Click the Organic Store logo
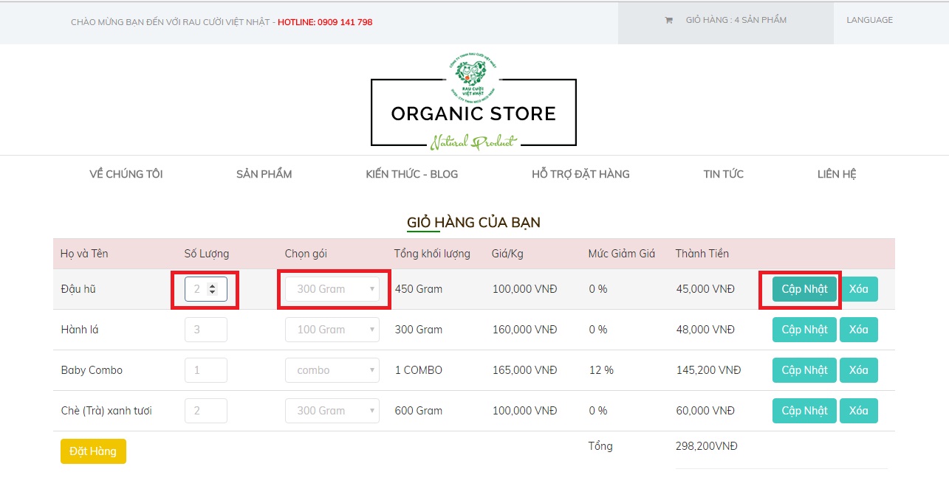The image size is (949, 486). (473, 103)
